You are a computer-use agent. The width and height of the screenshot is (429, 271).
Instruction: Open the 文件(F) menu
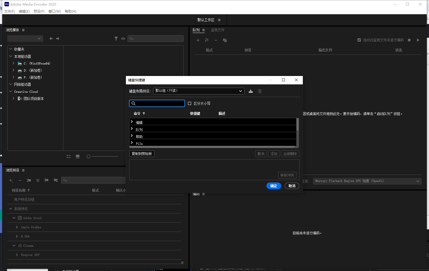[9, 11]
